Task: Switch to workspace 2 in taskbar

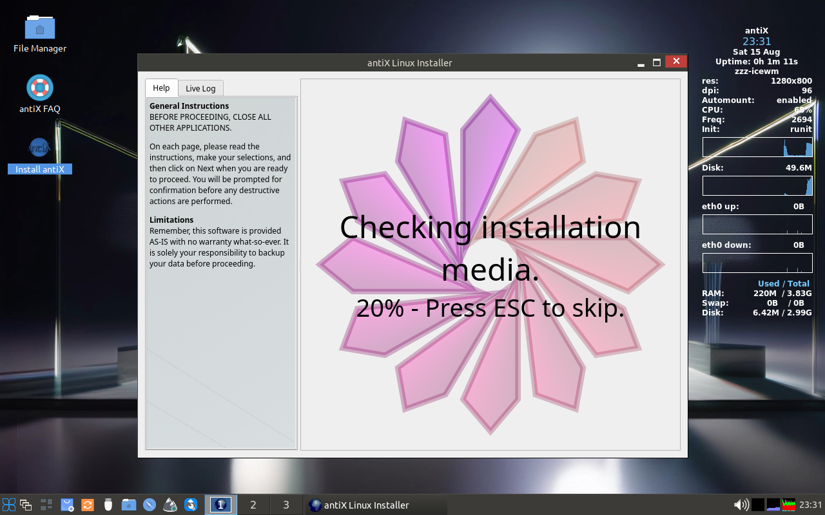Action: 253,505
